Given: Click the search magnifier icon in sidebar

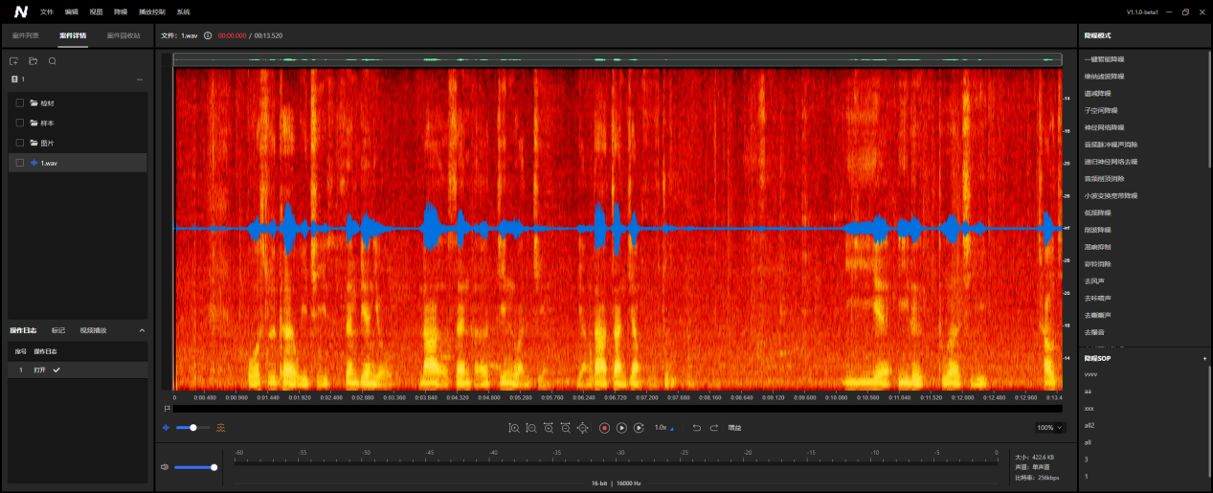Looking at the screenshot, I should 53,61.
